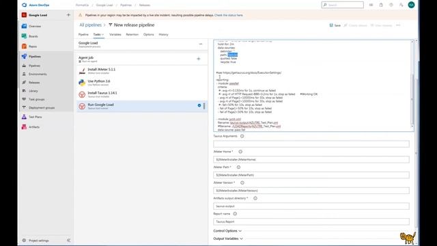Go to All pipelines
437x246 pixels.
[91, 25]
